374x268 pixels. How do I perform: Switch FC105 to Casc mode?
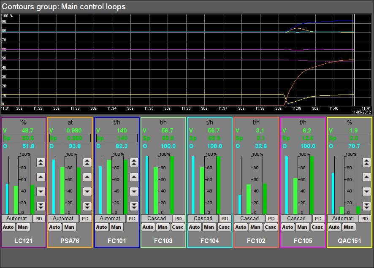317,227
